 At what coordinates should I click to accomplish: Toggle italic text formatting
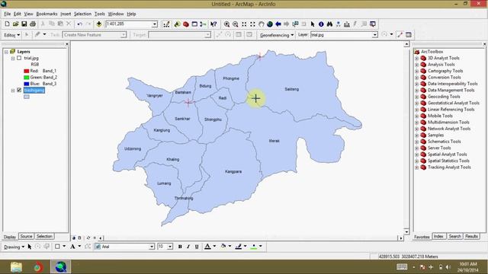tap(188, 247)
